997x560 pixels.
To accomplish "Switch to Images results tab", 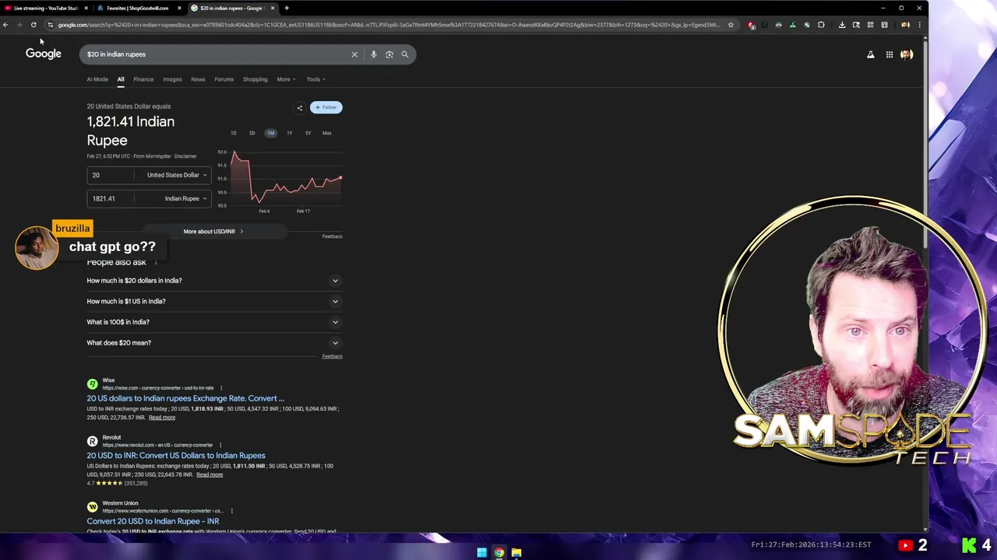I will (x=172, y=79).
